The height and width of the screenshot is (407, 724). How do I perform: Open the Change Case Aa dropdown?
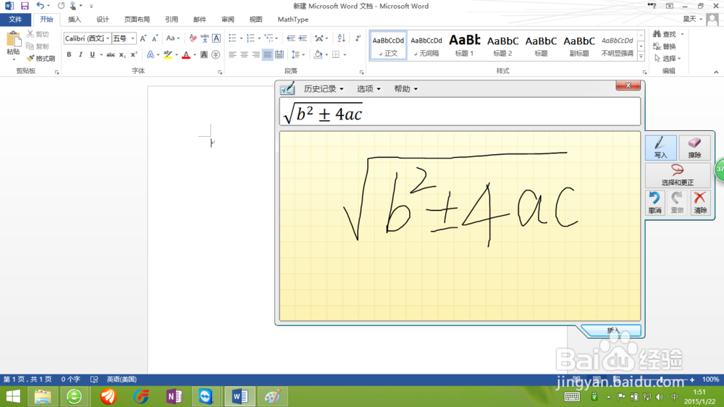173,38
